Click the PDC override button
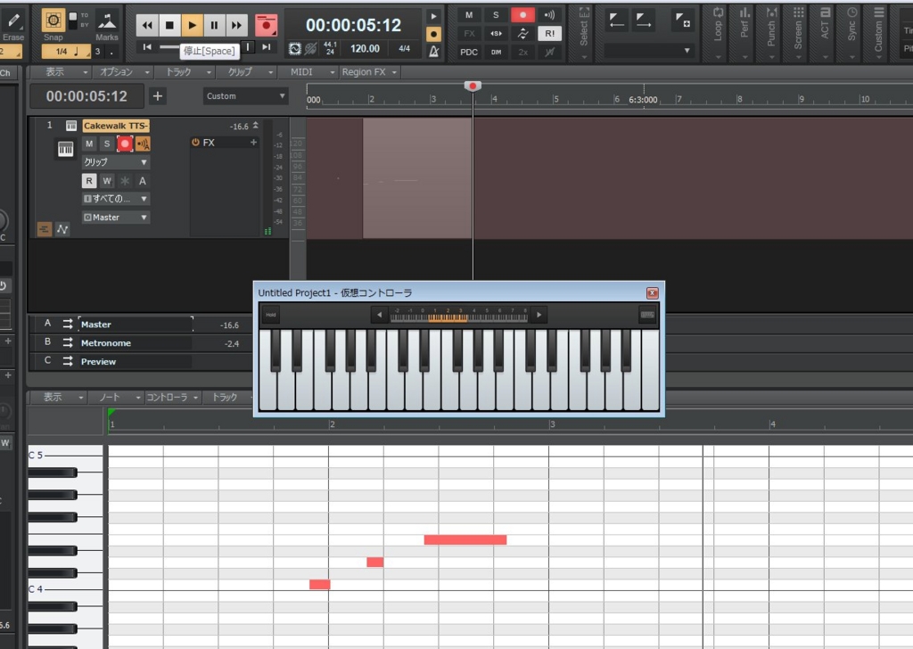This screenshot has height=649, width=913. 469,52
